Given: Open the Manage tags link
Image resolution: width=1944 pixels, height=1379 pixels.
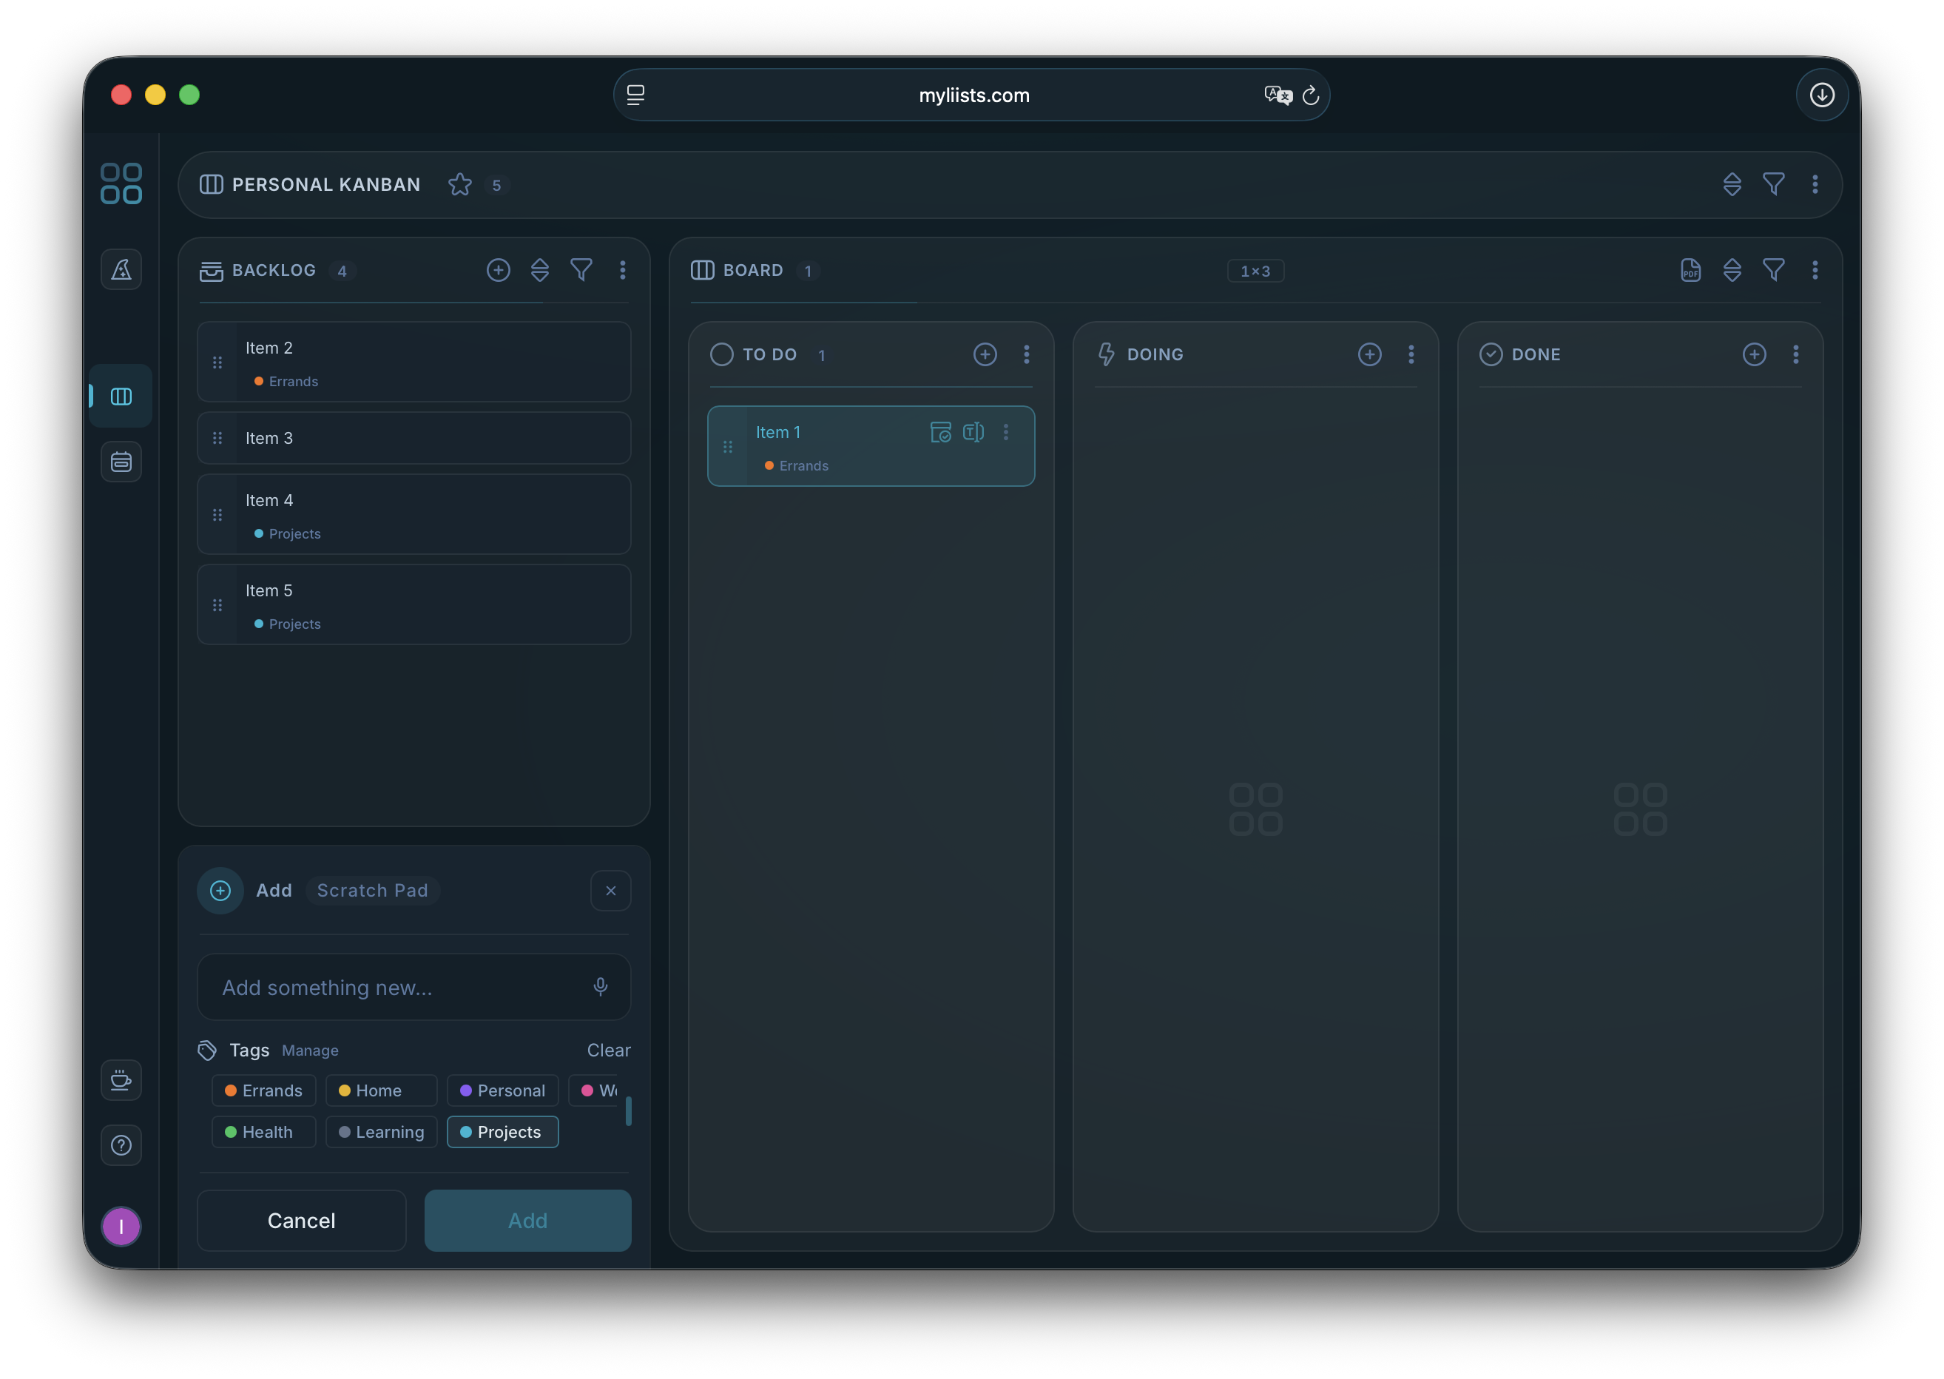Looking at the screenshot, I should [x=310, y=1051].
